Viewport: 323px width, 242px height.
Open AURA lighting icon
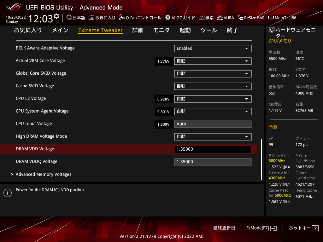(220, 18)
